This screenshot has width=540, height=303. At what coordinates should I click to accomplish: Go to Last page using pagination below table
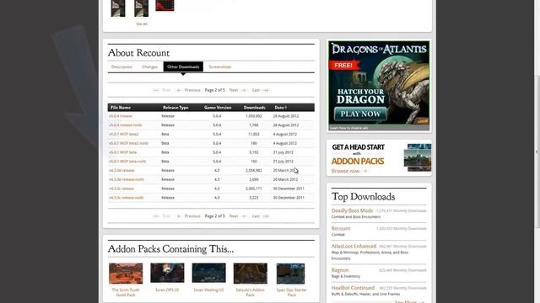pyautogui.click(x=256, y=216)
